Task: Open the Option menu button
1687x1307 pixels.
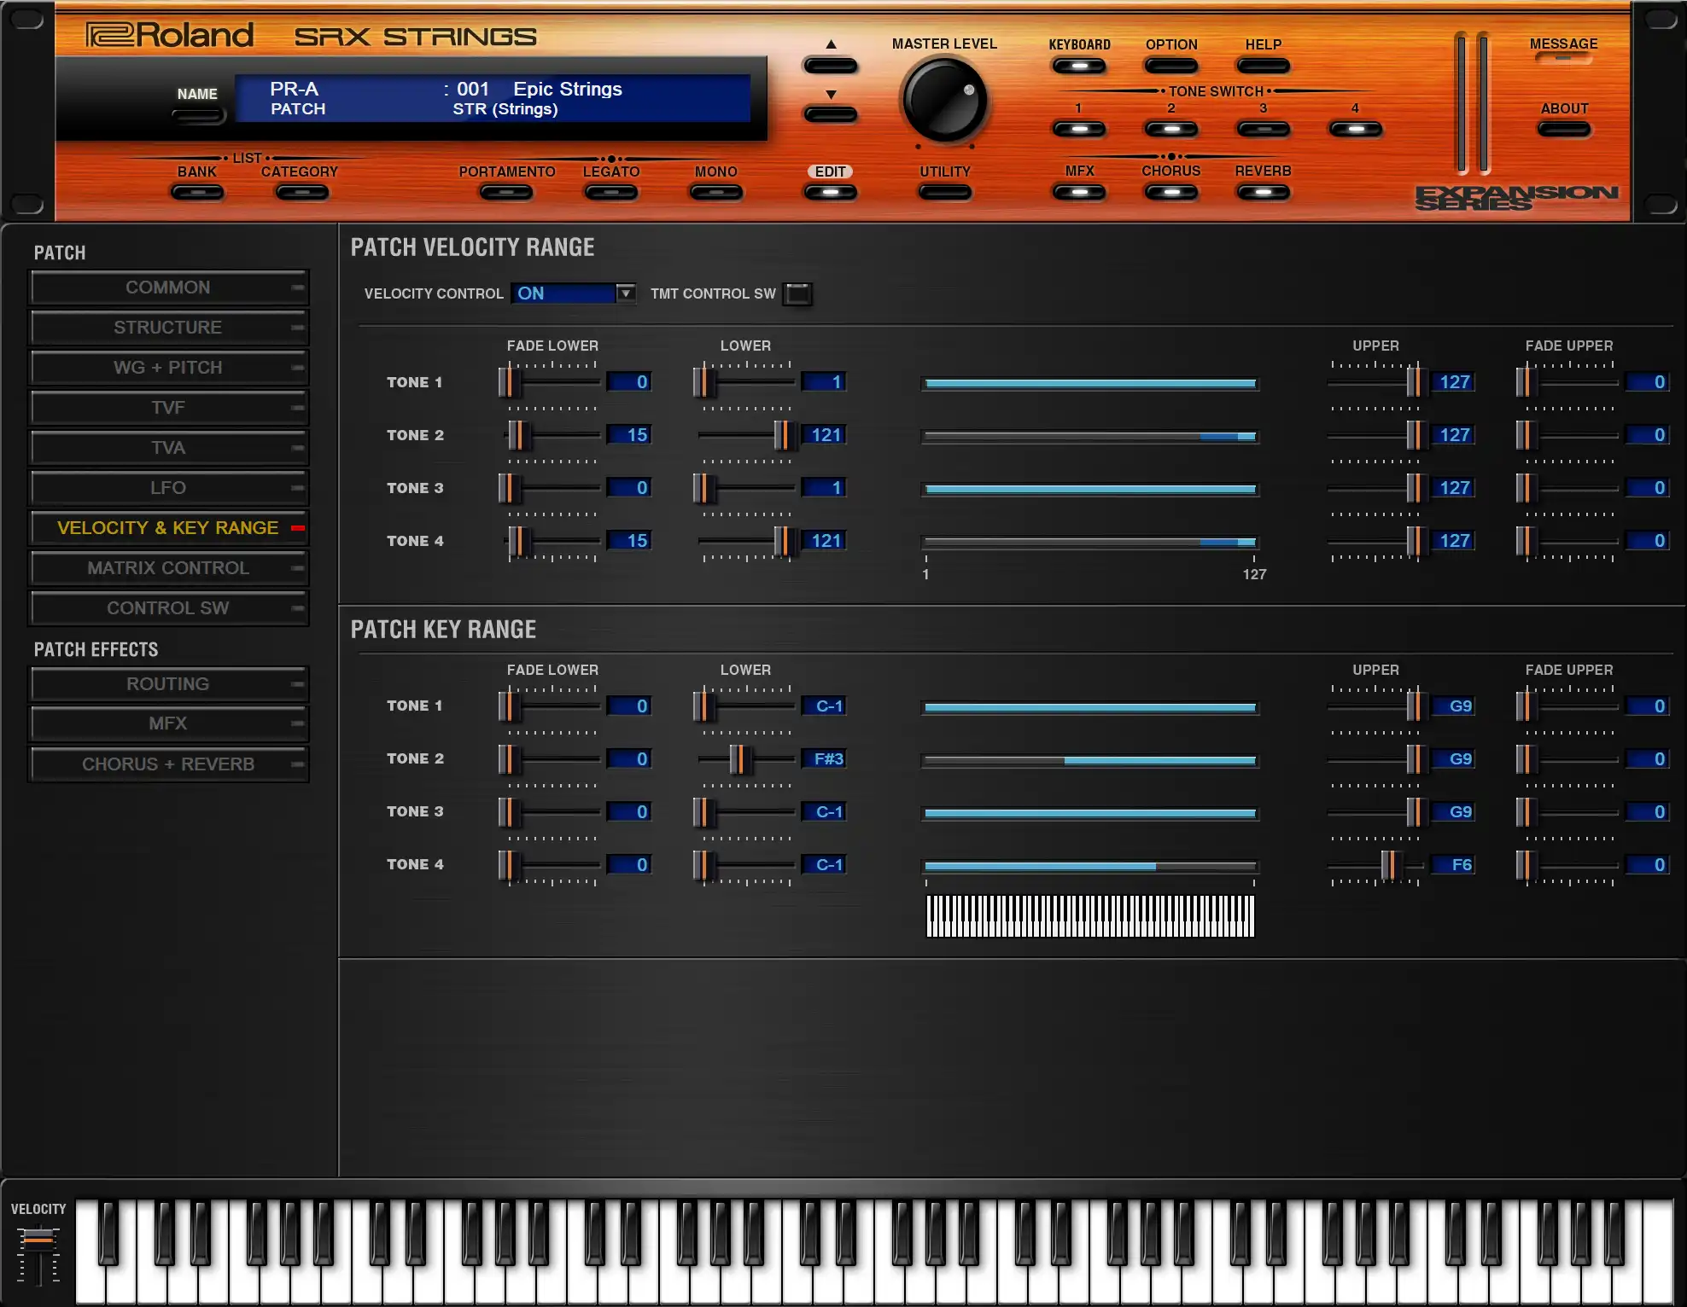Action: pyautogui.click(x=1170, y=66)
